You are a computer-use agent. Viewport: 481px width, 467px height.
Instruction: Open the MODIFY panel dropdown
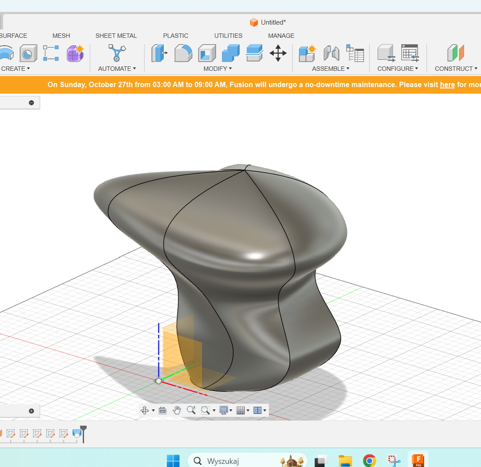pyautogui.click(x=217, y=69)
